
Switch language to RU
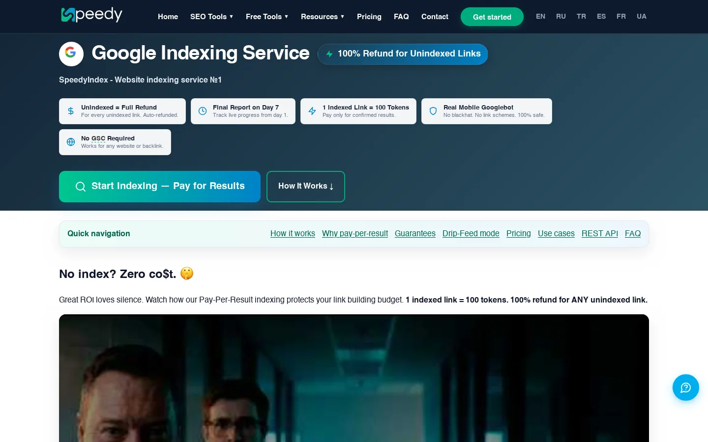tap(561, 16)
